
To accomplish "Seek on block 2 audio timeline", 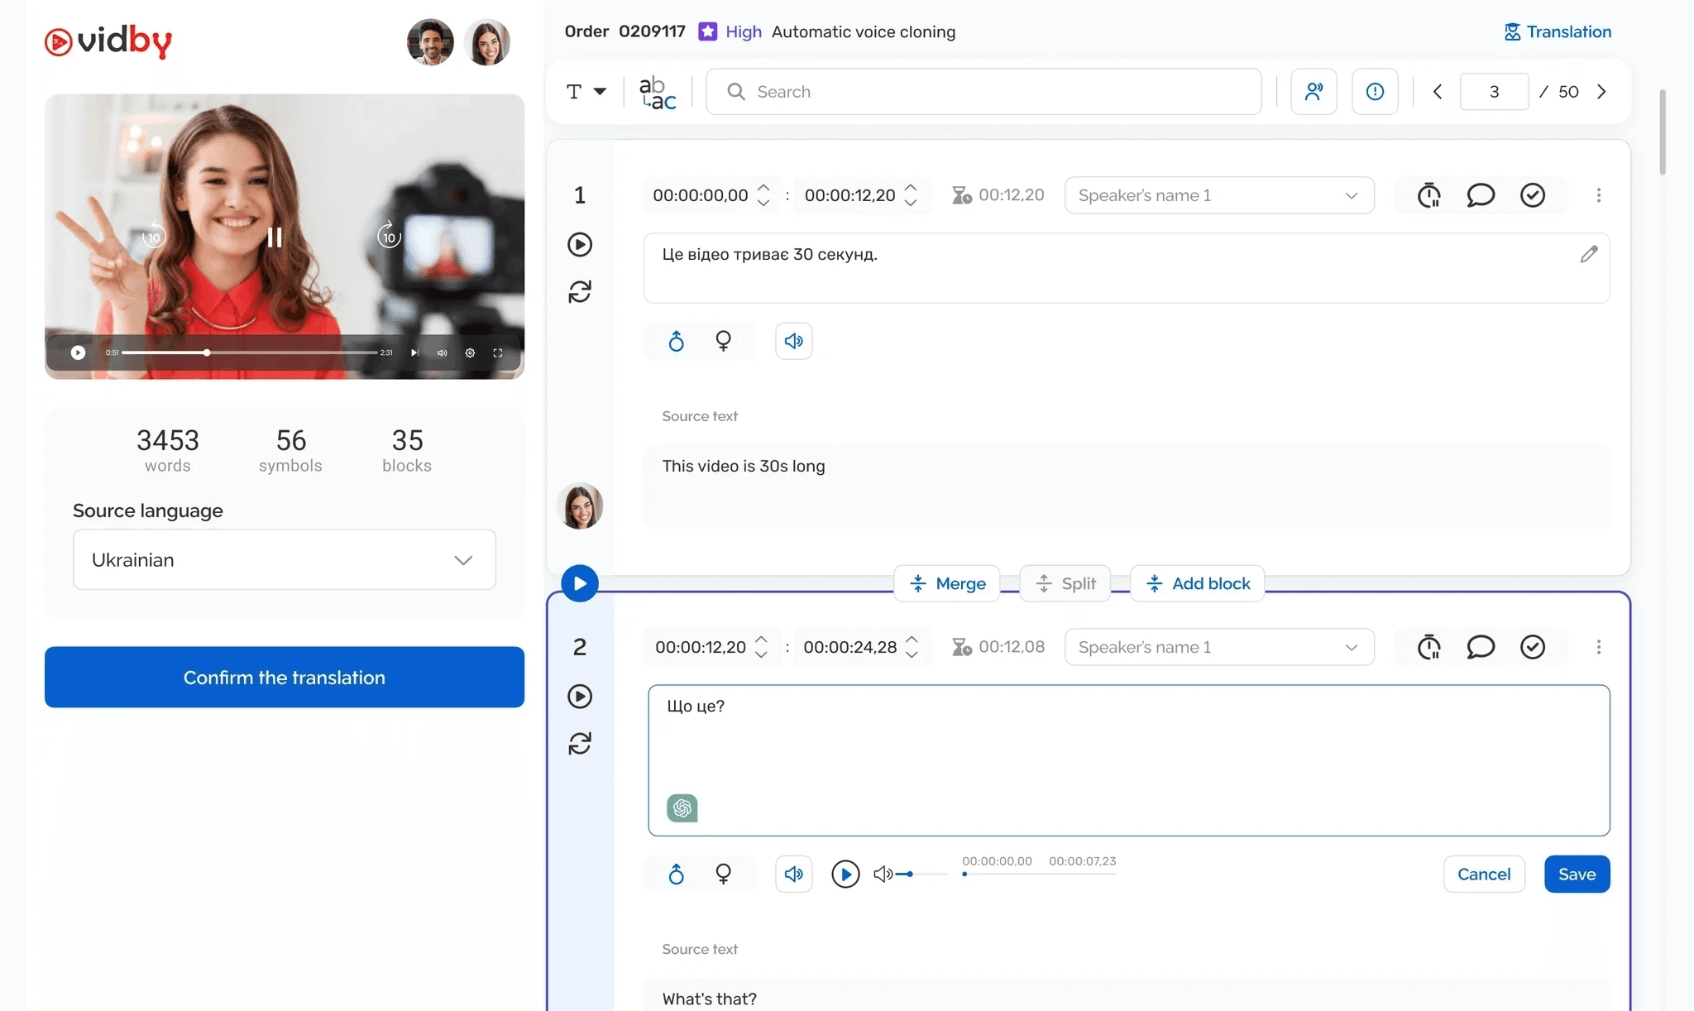I will click(x=1039, y=874).
